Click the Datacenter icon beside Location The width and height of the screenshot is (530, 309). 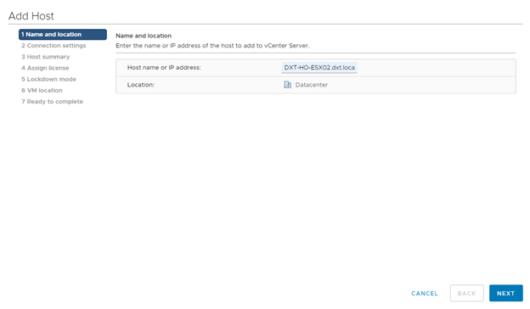(x=287, y=85)
